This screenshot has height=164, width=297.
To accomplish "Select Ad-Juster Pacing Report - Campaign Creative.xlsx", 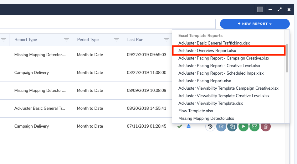I will point(224,58).
